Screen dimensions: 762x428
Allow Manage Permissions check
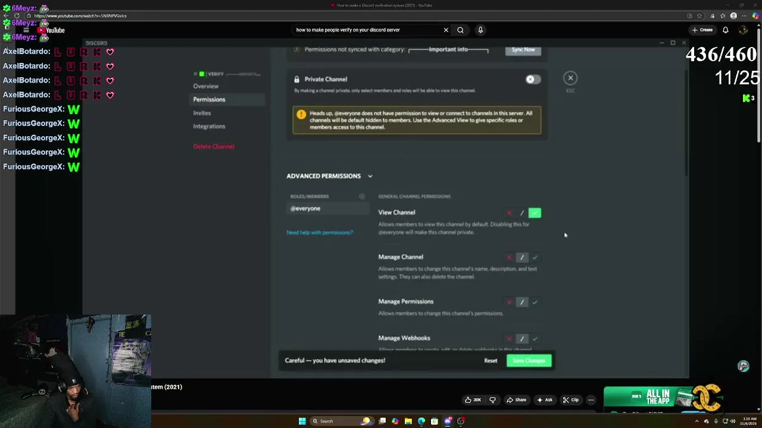(x=535, y=302)
